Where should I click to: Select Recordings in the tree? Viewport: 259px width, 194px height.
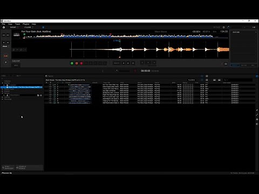coord(8,99)
